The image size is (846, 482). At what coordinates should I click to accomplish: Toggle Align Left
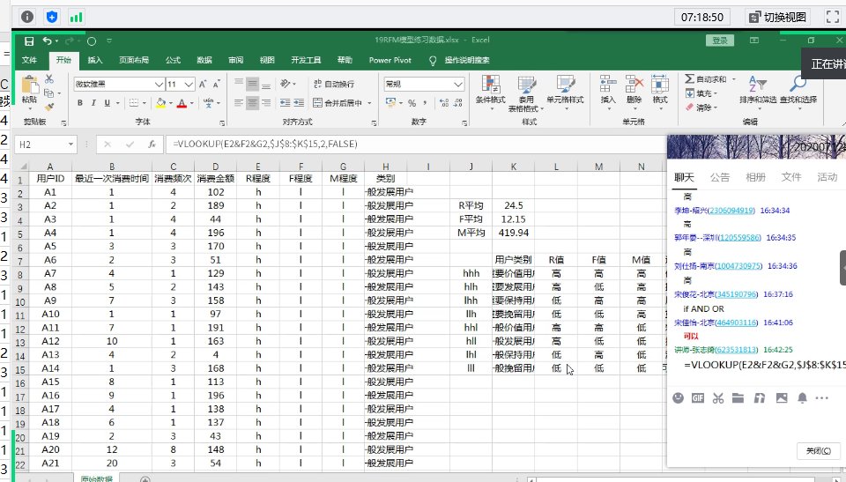tap(239, 102)
